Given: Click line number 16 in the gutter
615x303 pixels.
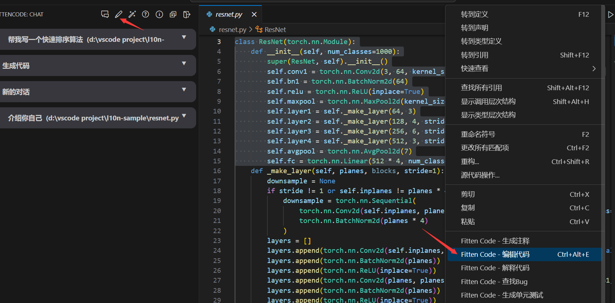Looking at the screenshot, I should 217,171.
